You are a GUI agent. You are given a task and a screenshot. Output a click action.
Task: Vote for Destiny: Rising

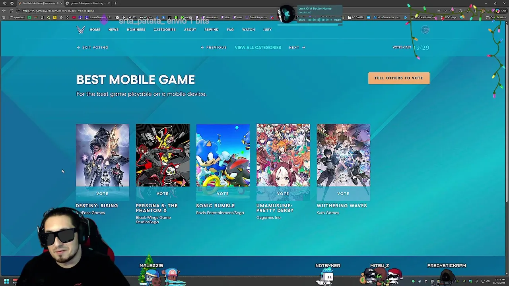(102, 193)
